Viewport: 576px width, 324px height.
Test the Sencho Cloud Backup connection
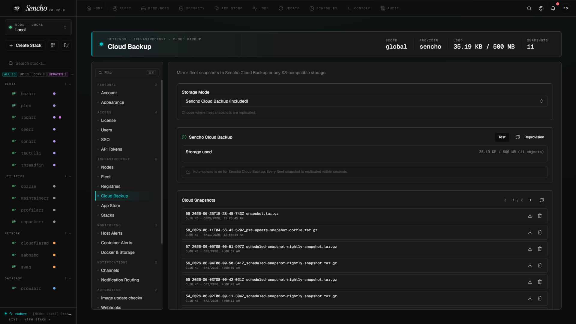pos(502,137)
